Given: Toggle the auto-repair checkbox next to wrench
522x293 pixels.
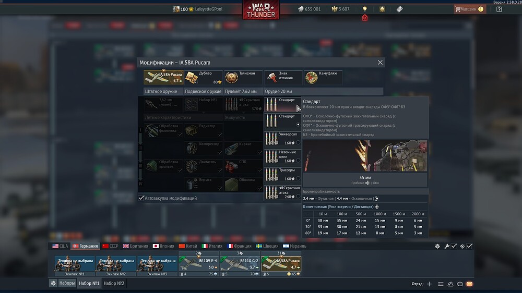Looking at the screenshot, I should click(x=454, y=246).
